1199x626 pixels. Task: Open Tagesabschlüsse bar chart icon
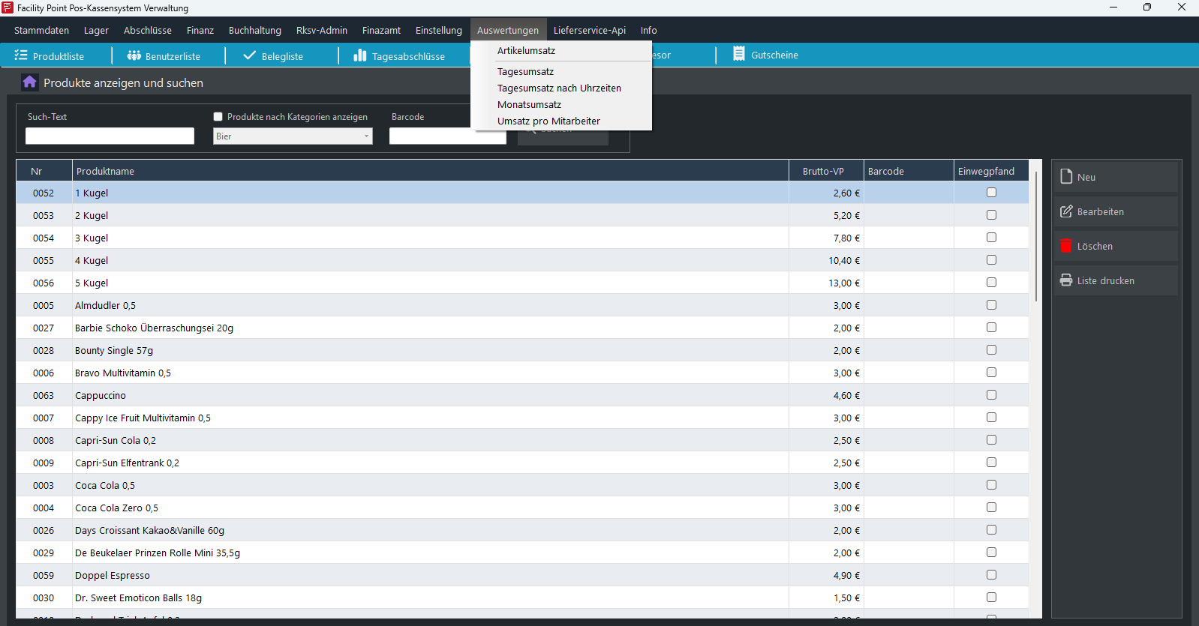pyautogui.click(x=360, y=55)
